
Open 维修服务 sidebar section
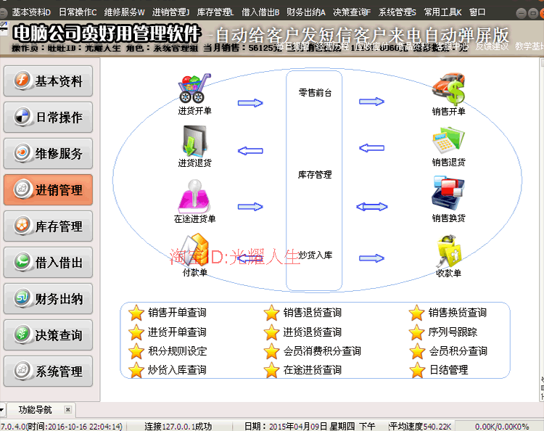click(48, 153)
